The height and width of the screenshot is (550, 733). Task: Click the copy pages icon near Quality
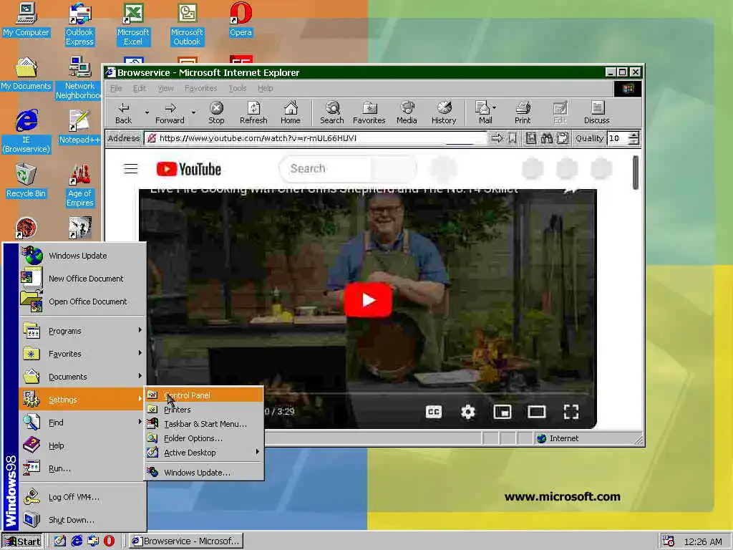click(563, 138)
